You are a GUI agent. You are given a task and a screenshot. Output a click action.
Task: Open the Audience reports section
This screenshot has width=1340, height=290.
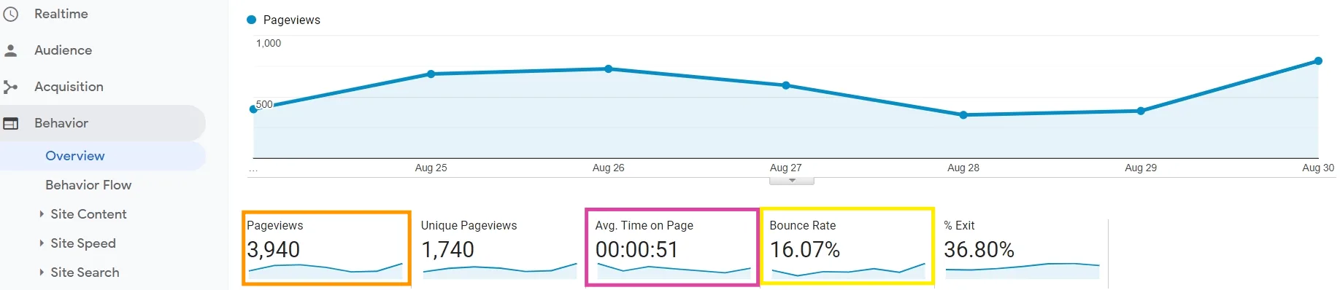pos(63,50)
